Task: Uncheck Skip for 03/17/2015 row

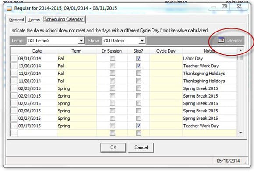Action: click(138, 126)
